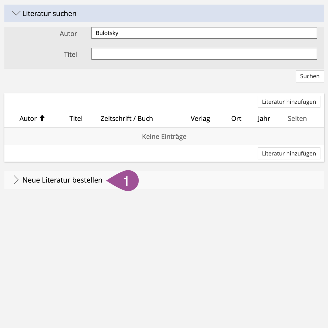The width and height of the screenshot is (328, 328).
Task: Sort by the Autor column header
Action: click(28, 119)
